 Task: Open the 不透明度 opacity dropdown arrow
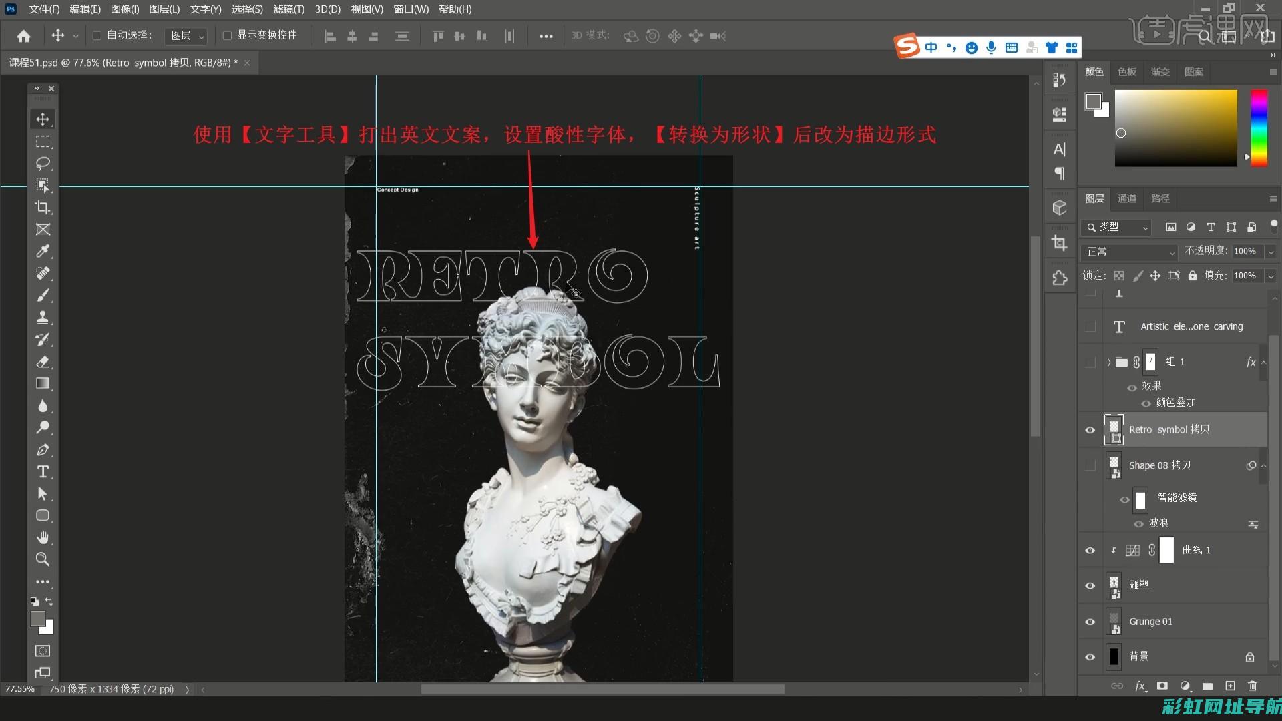pyautogui.click(x=1271, y=252)
